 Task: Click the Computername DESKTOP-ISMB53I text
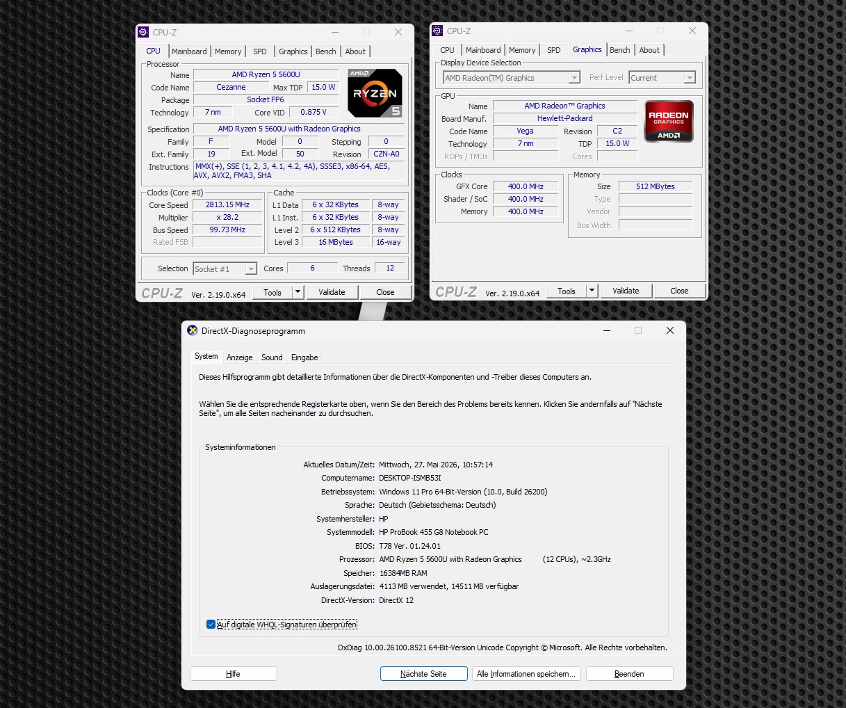tap(410, 478)
